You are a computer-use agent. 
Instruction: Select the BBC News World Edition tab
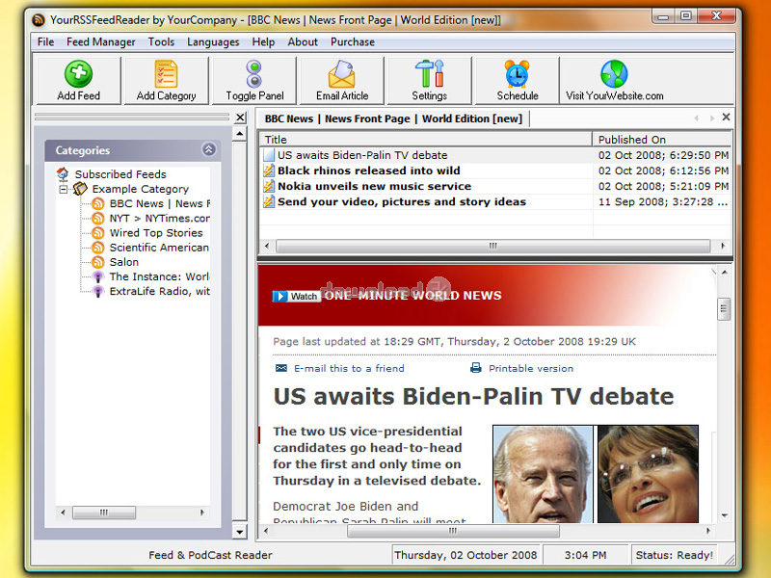tap(393, 118)
